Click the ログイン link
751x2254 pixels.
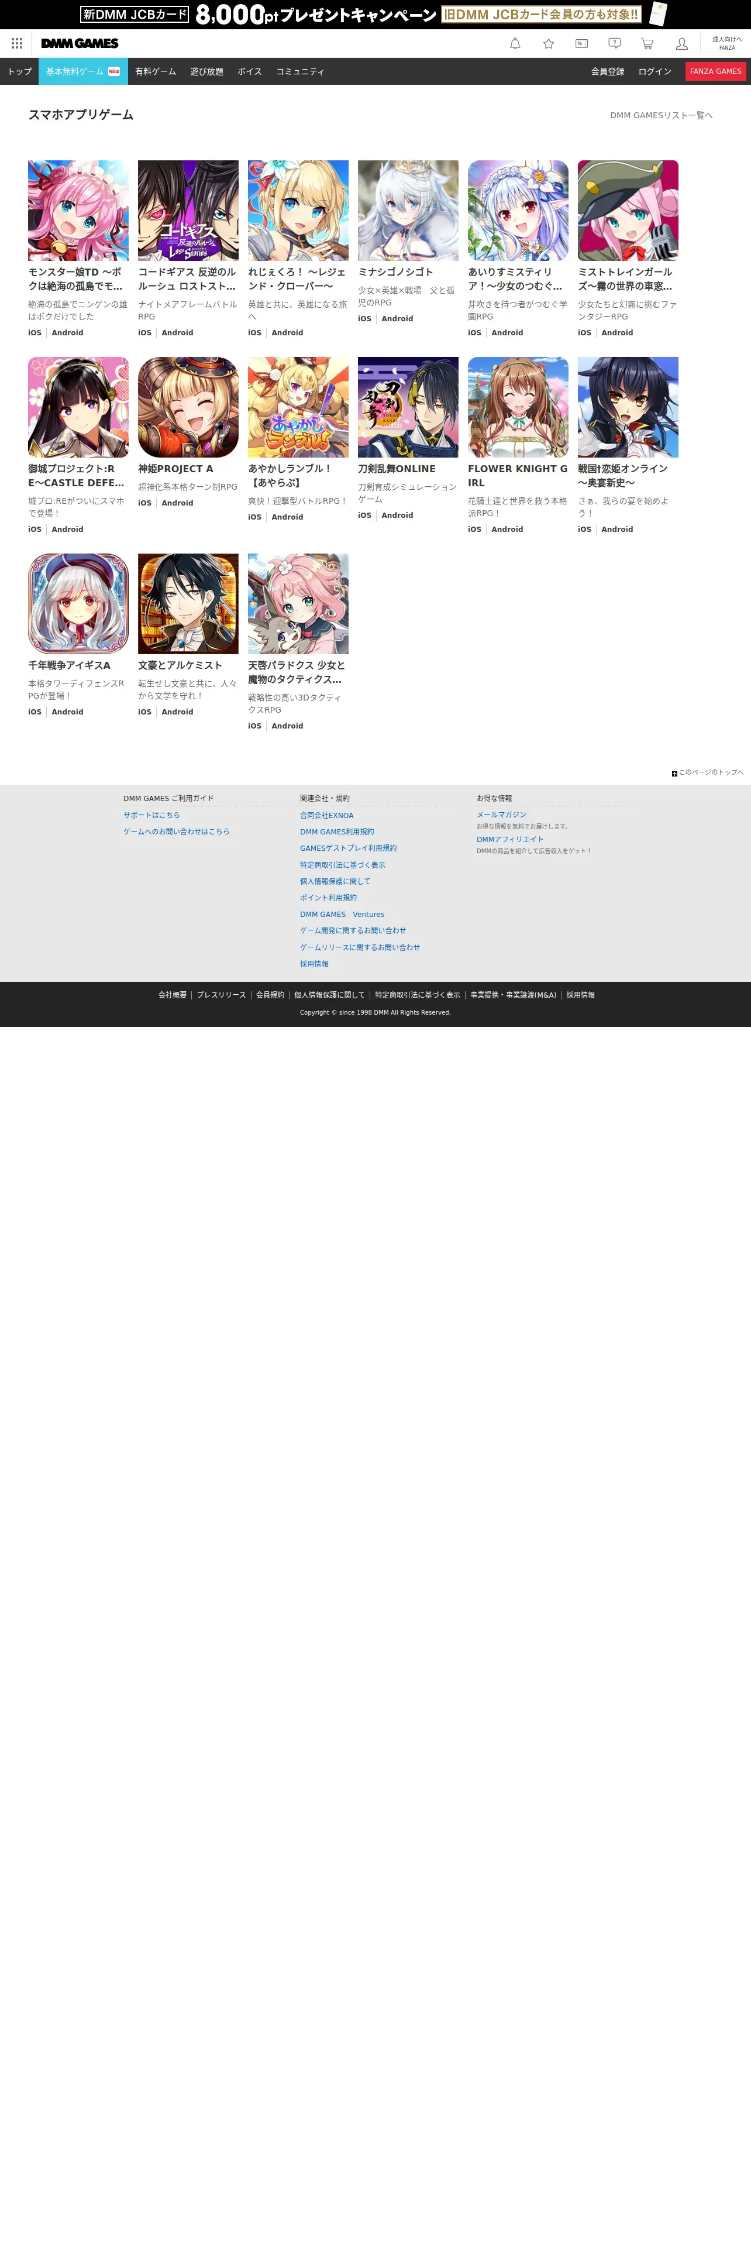tap(655, 72)
